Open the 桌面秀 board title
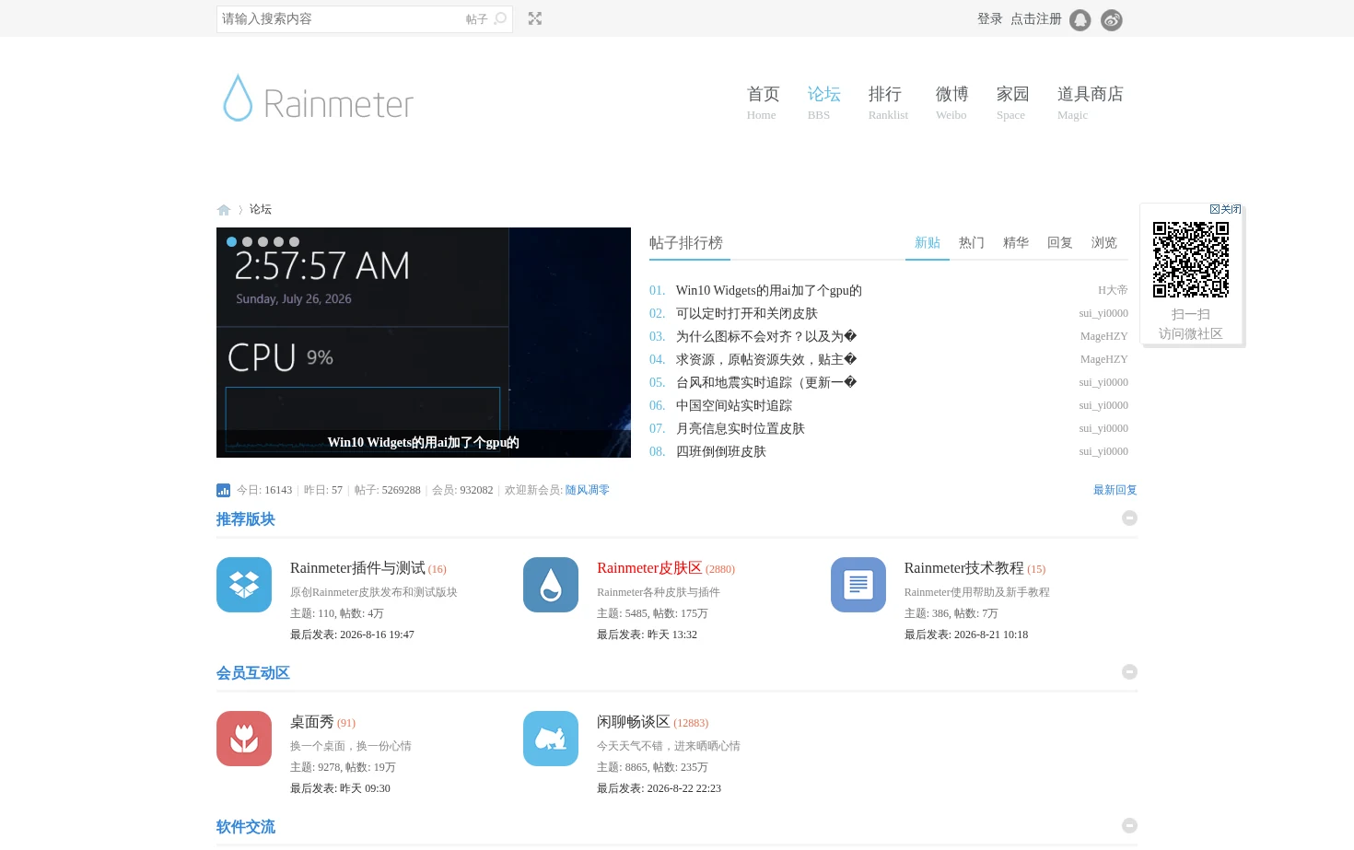The width and height of the screenshot is (1354, 850). click(312, 722)
